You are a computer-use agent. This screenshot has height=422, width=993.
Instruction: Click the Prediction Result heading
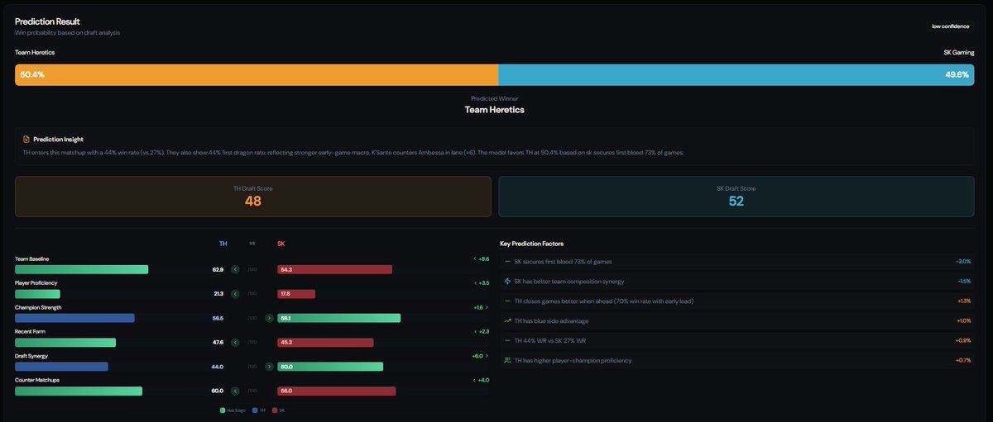click(x=47, y=21)
